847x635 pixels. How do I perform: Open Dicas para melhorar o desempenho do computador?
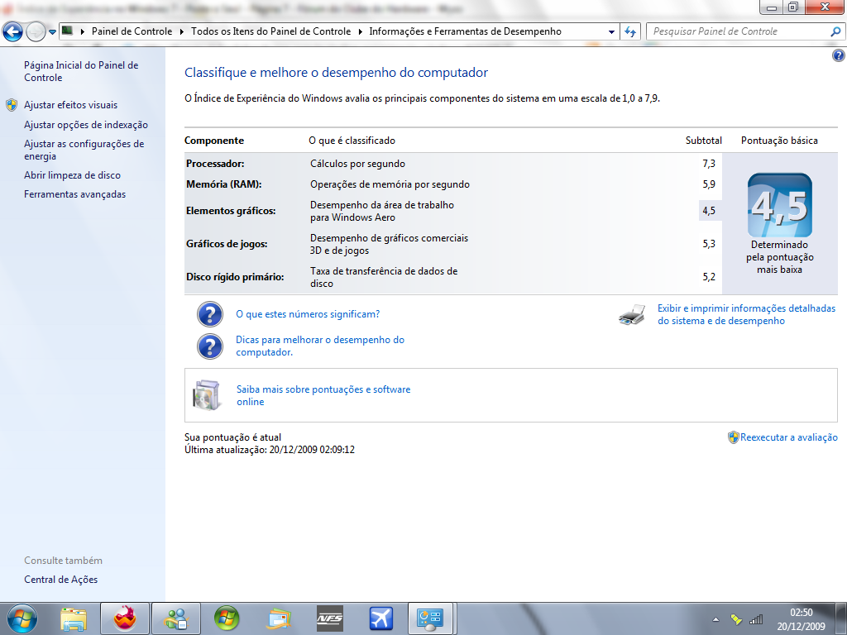click(320, 346)
